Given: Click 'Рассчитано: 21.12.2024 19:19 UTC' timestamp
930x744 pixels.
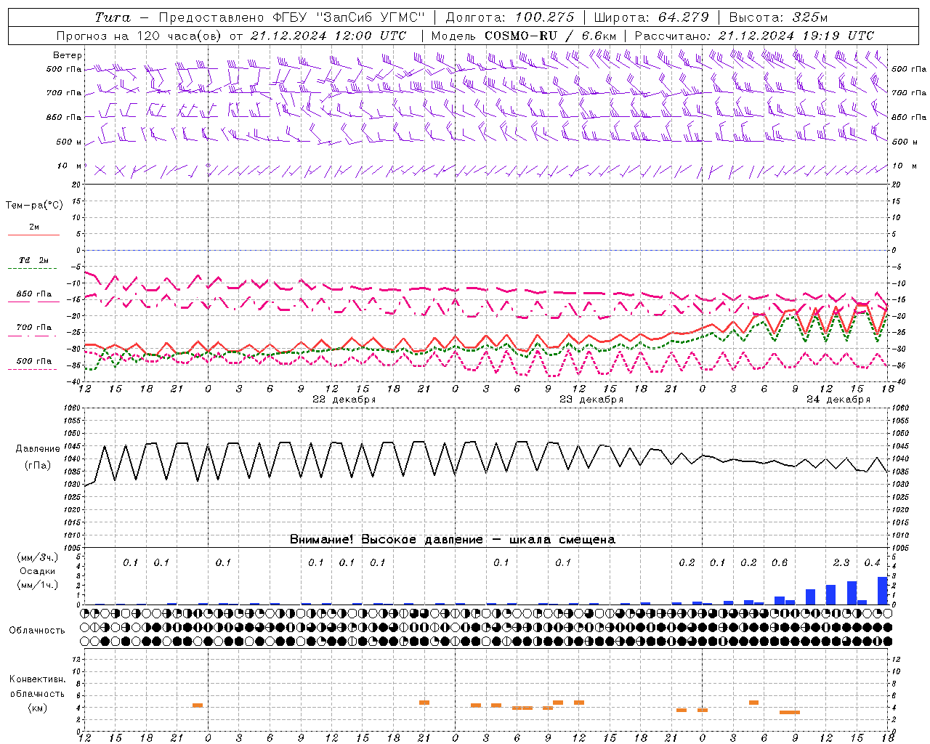Looking at the screenshot, I should click(x=754, y=36).
